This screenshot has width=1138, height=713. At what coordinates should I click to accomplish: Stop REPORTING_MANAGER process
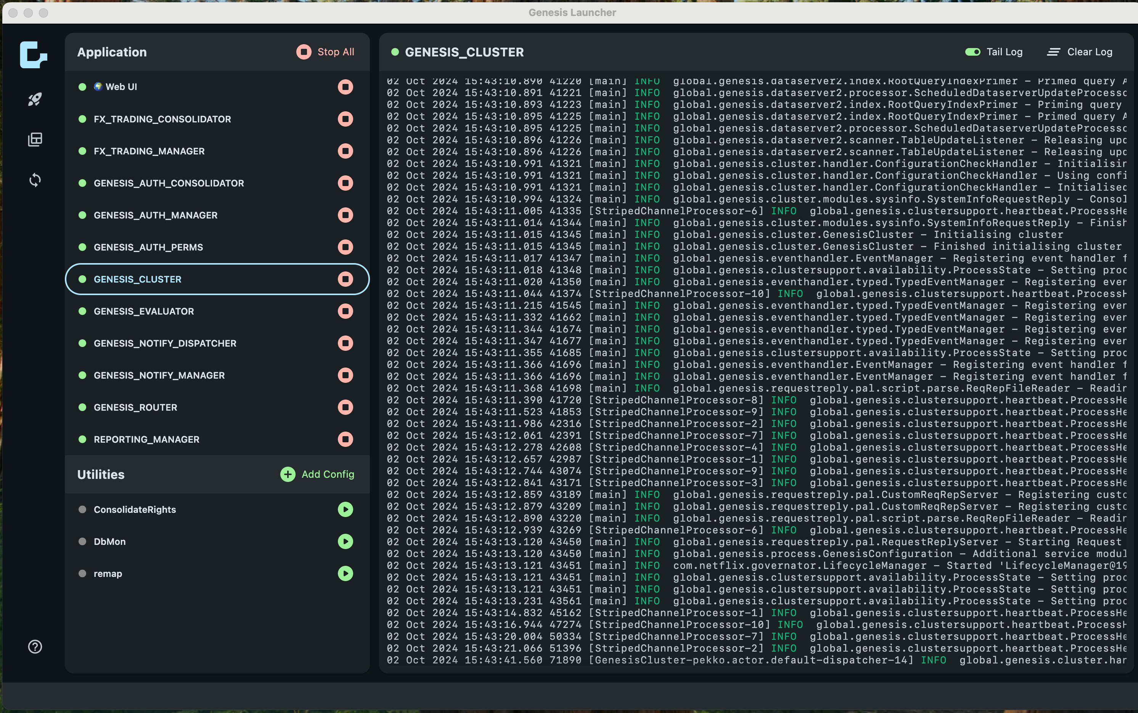345,440
